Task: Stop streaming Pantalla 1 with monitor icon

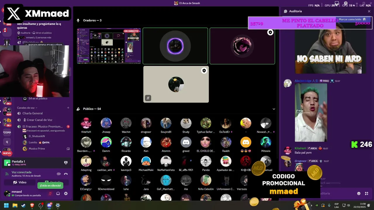Action: (x=66, y=162)
